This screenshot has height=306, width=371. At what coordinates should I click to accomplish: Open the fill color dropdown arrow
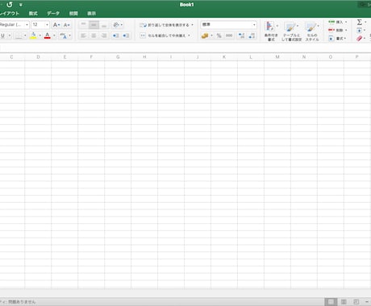point(40,35)
